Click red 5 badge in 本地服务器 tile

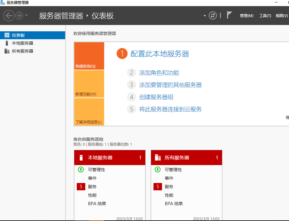pyautogui.click(x=81, y=187)
